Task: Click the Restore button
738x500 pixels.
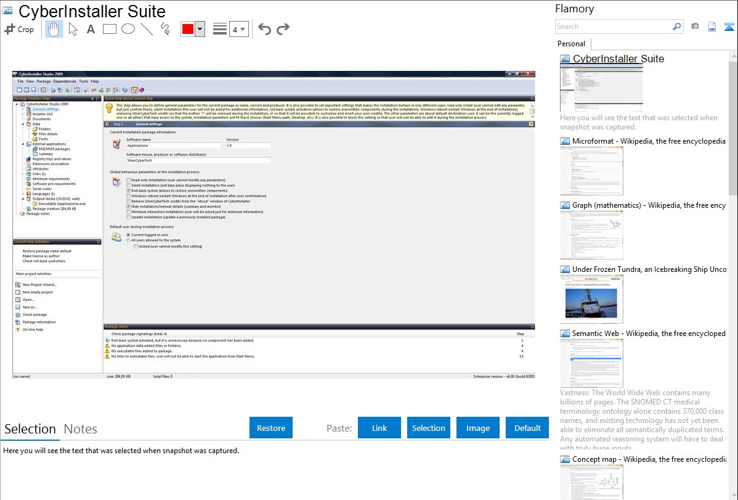Action: 271,428
